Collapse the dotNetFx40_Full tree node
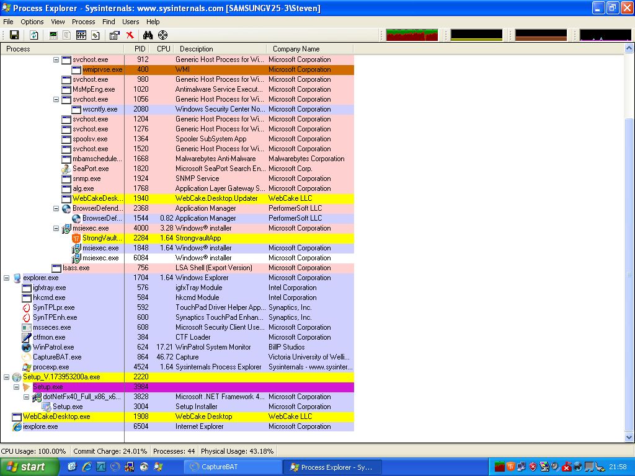635x476 pixels. click(26, 397)
